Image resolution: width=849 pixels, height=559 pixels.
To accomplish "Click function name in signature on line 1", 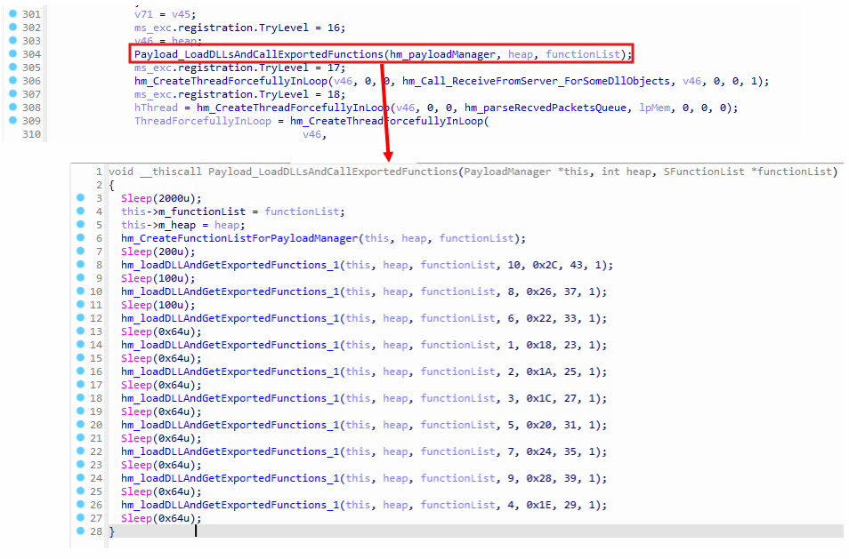I will (x=333, y=172).
